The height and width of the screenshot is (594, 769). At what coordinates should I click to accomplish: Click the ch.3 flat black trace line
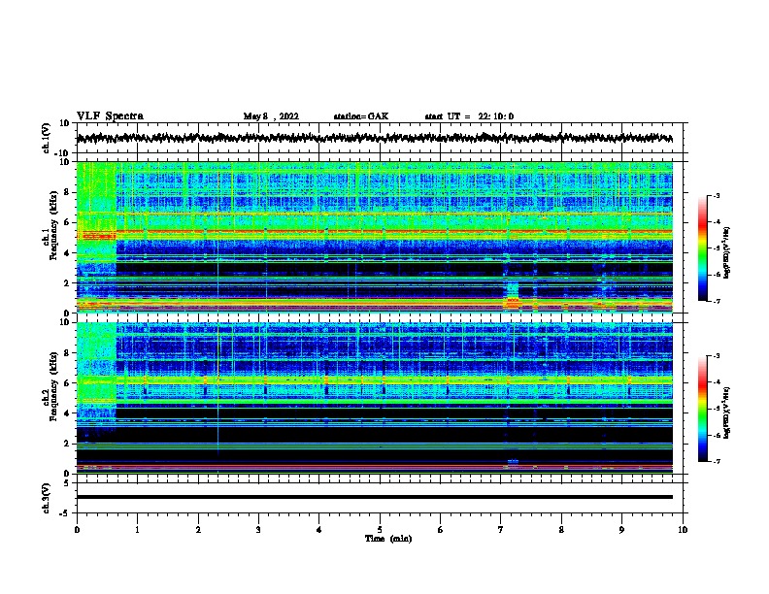pyautogui.click(x=374, y=497)
